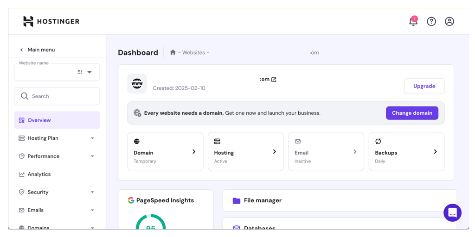Screen dimensions: 475x237
Task: Open the notifications bell
Action: point(413,21)
